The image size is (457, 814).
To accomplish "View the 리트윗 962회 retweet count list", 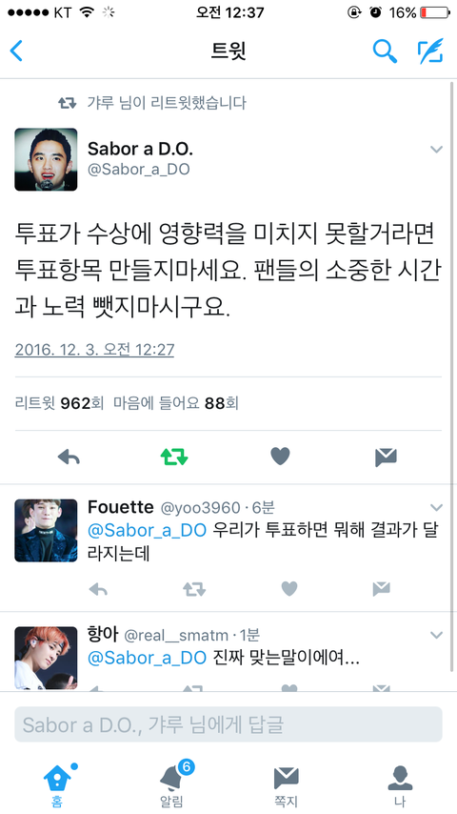I will click(60, 403).
